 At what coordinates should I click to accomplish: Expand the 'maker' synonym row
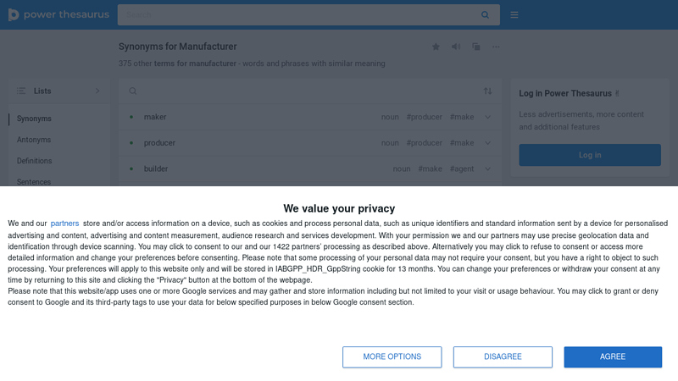tap(488, 117)
